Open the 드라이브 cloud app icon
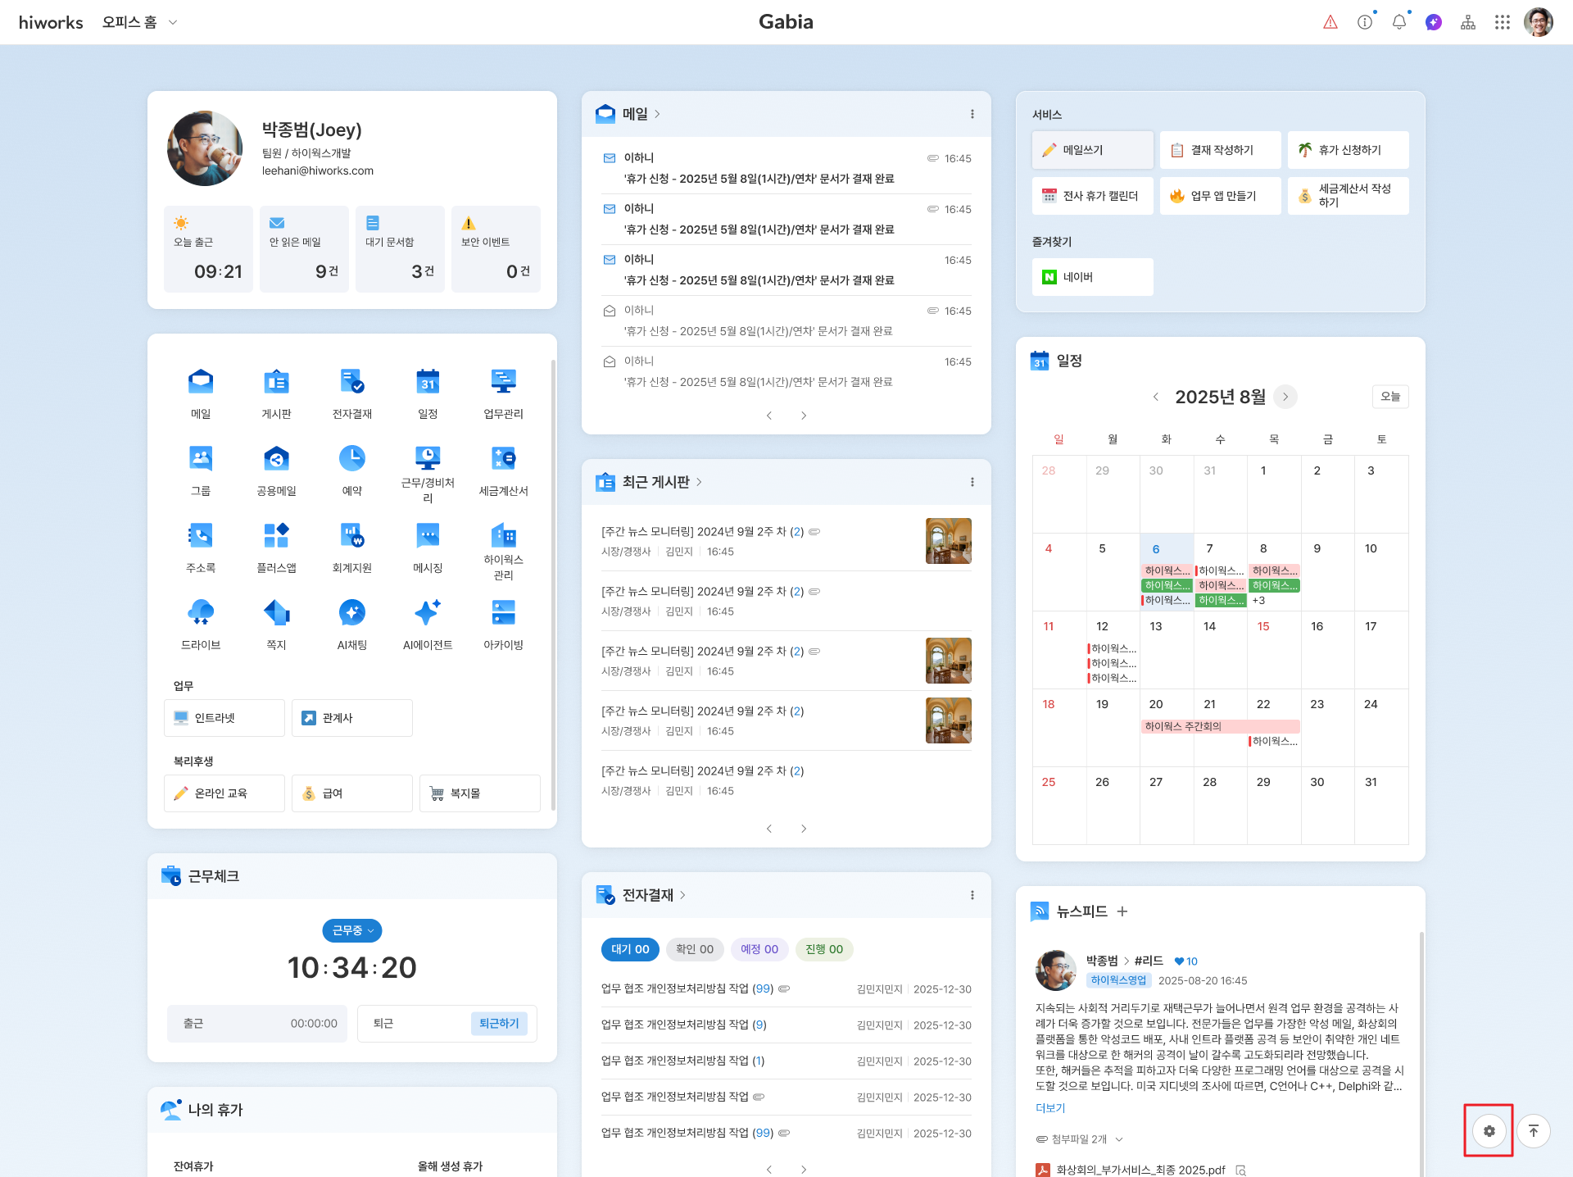Screen dimensions: 1573x1177 tap(201, 613)
